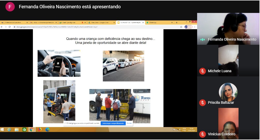Click the Windows Start button

click(x=2, y=129)
